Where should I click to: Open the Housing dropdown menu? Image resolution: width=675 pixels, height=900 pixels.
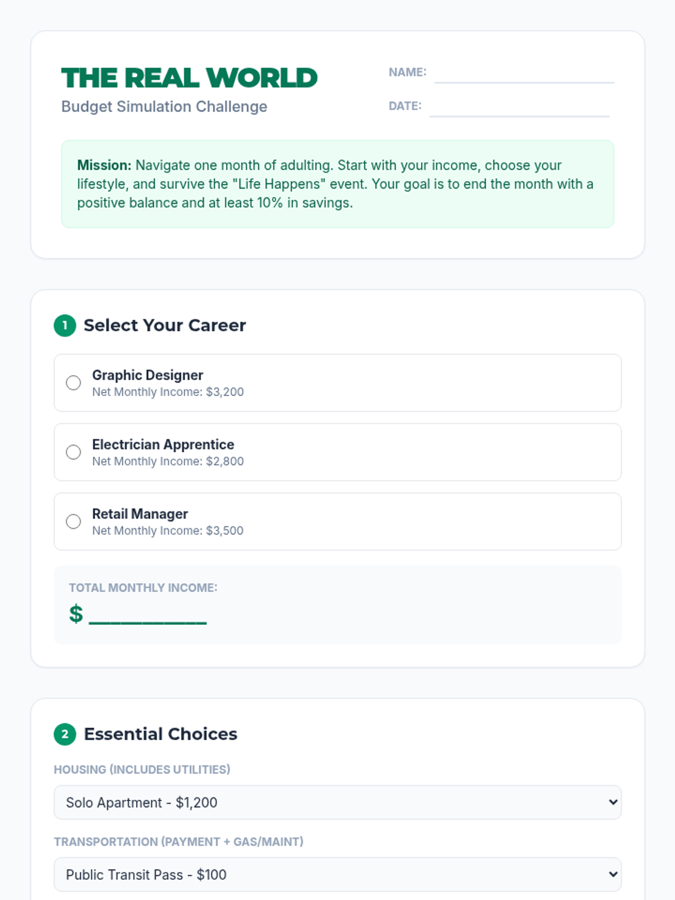tap(337, 802)
